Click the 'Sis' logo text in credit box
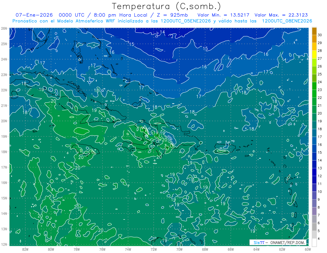The height and width of the screenshot is (253, 327). point(257,242)
